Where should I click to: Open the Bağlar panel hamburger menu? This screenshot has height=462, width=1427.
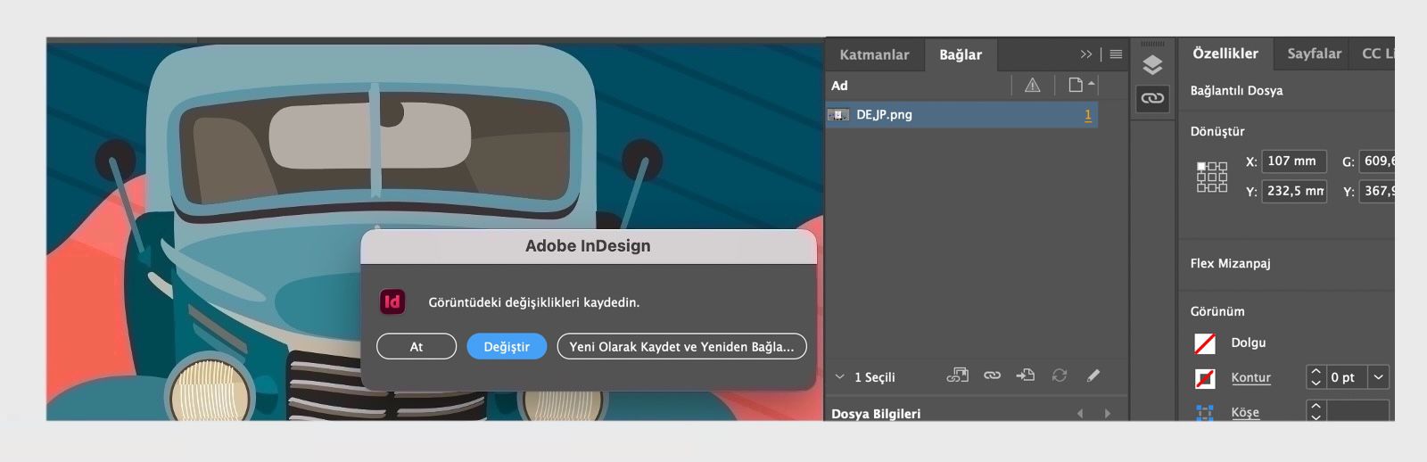tap(1116, 54)
